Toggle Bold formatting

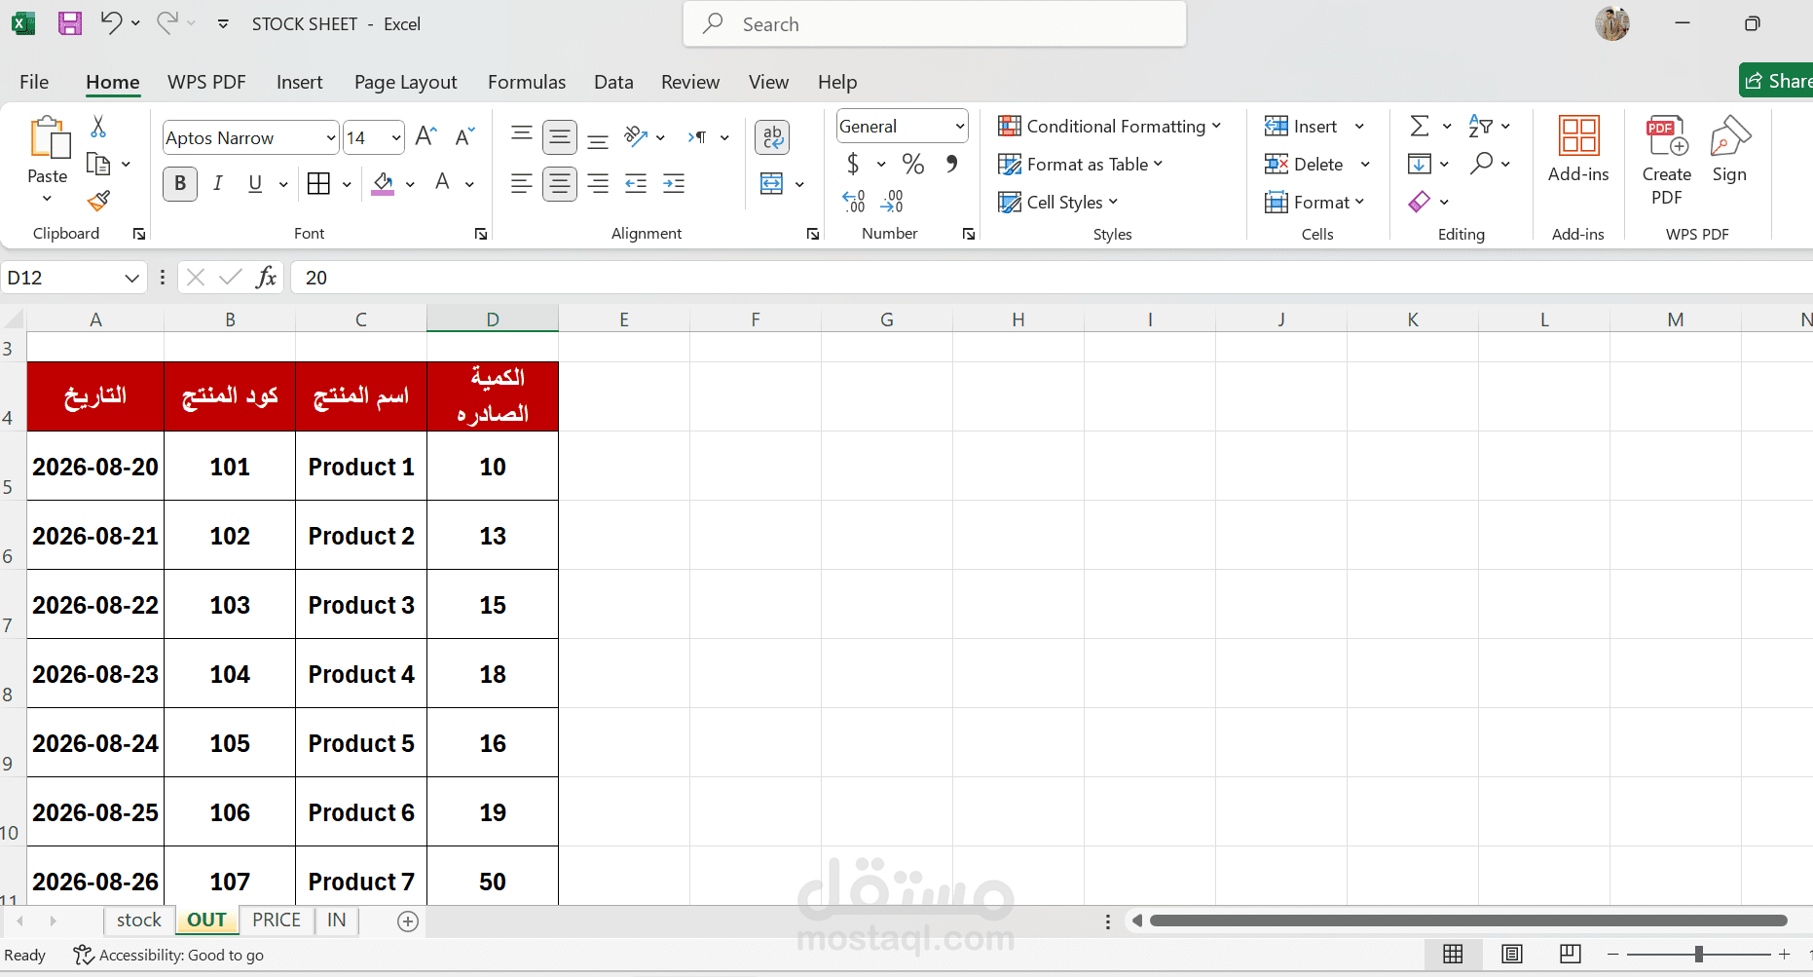[180, 184]
